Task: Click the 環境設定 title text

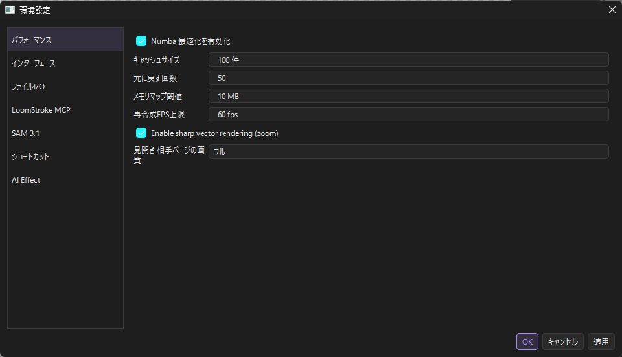Action: point(35,10)
